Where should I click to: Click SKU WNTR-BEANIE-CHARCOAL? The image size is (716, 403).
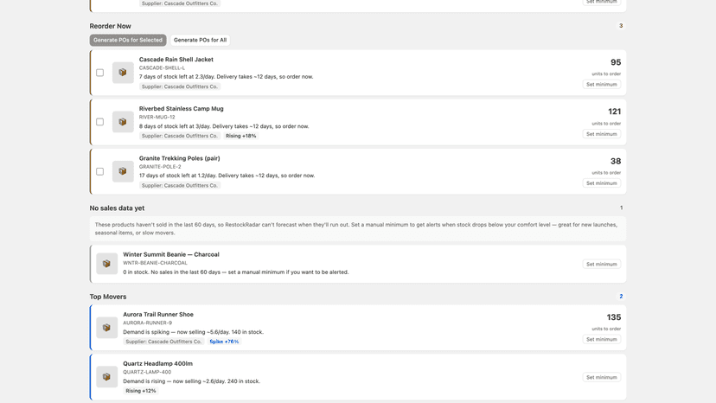[x=155, y=263]
